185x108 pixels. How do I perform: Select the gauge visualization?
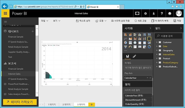click(130, 47)
